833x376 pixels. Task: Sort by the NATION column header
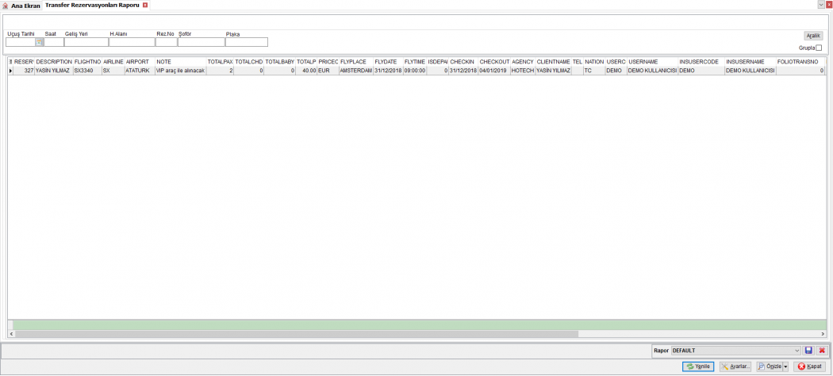[594, 62]
